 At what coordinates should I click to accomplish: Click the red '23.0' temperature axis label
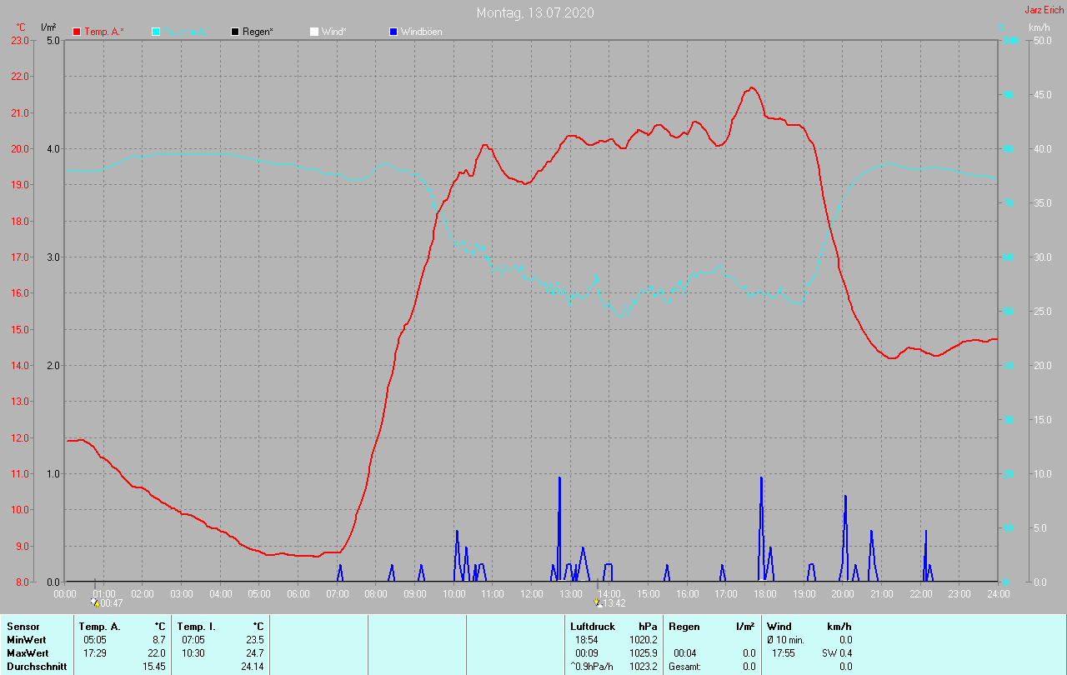pyautogui.click(x=20, y=41)
